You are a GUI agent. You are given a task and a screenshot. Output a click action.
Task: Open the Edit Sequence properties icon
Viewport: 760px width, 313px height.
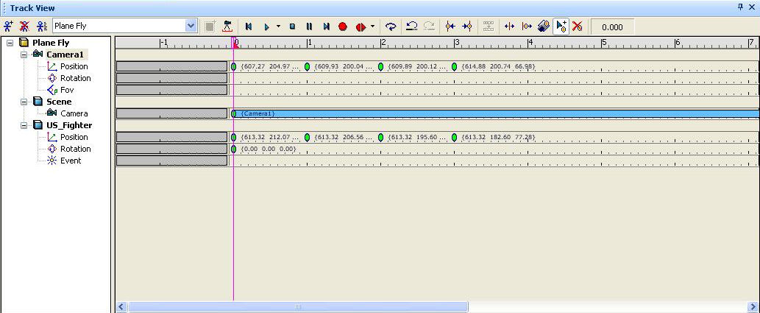coord(42,27)
